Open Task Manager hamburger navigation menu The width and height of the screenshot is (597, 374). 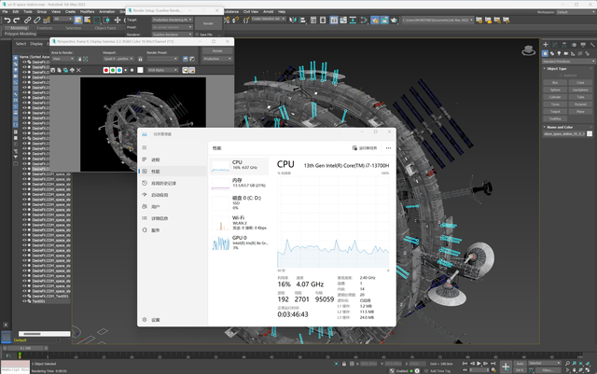point(145,147)
